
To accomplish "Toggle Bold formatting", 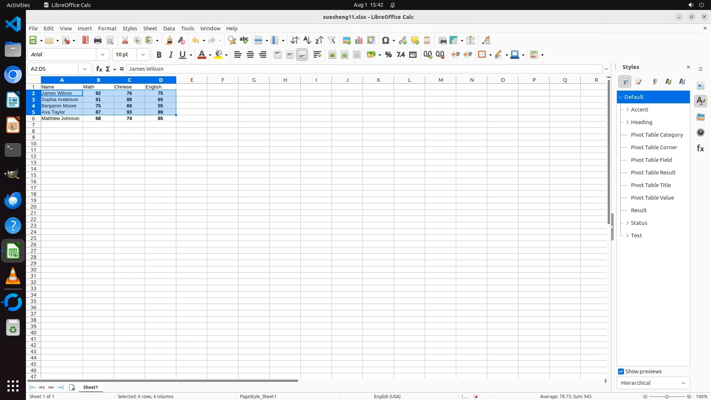I will 159,55.
